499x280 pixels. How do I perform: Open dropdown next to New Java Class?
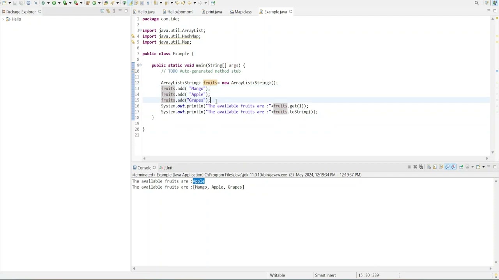pyautogui.click(x=99, y=3)
